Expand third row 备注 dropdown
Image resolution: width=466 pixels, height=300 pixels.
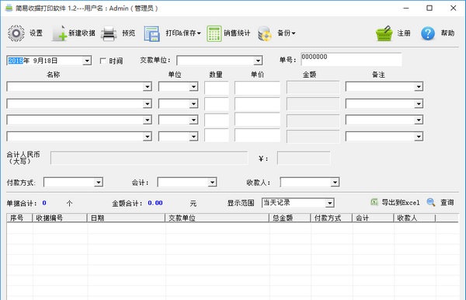click(419, 120)
